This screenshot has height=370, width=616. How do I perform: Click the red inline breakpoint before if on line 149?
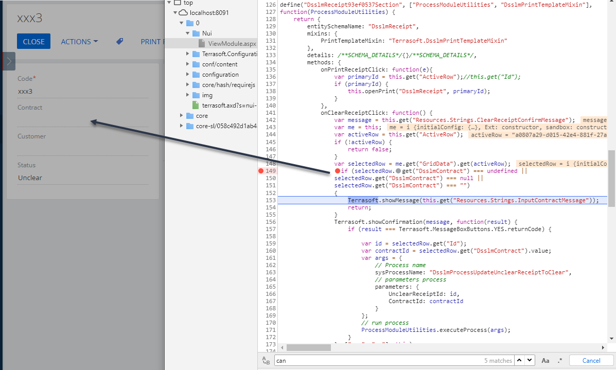[x=338, y=171]
